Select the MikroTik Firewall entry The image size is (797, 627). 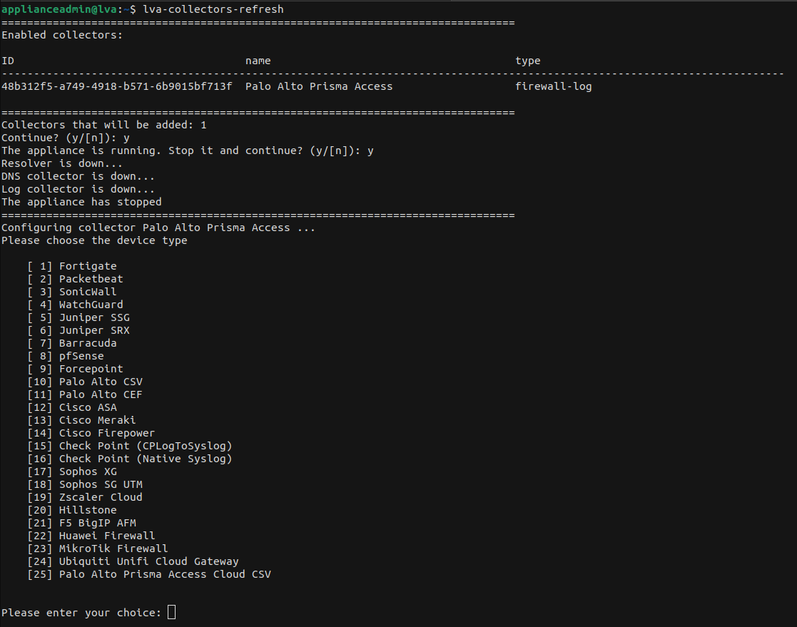pyautogui.click(x=113, y=549)
